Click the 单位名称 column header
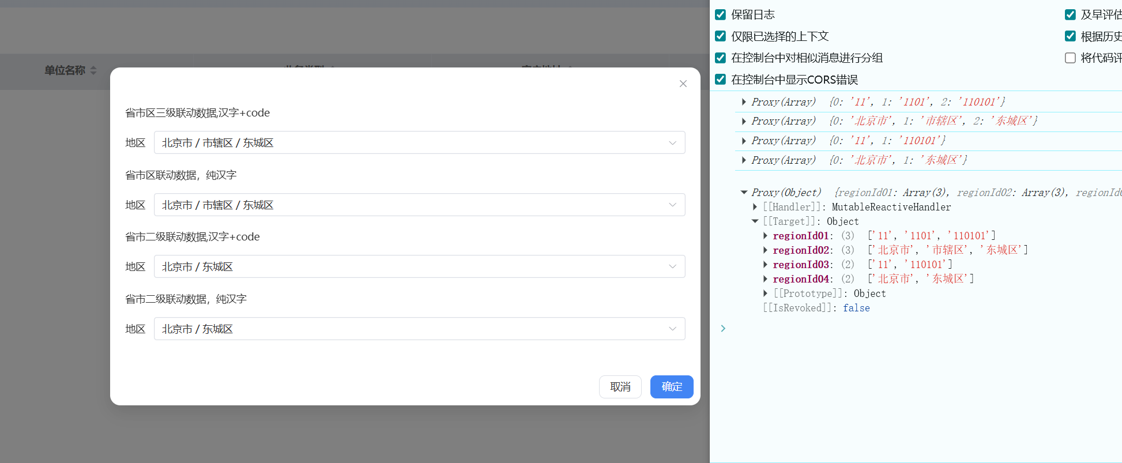The image size is (1122, 463). (x=65, y=70)
